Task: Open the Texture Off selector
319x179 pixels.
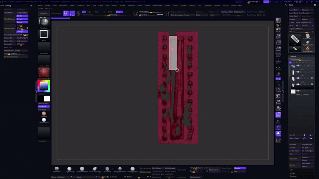Action: click(44, 60)
